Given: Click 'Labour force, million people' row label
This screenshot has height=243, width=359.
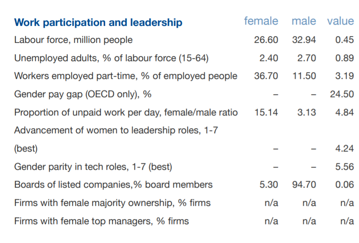Looking at the screenshot, I should 73,40.
